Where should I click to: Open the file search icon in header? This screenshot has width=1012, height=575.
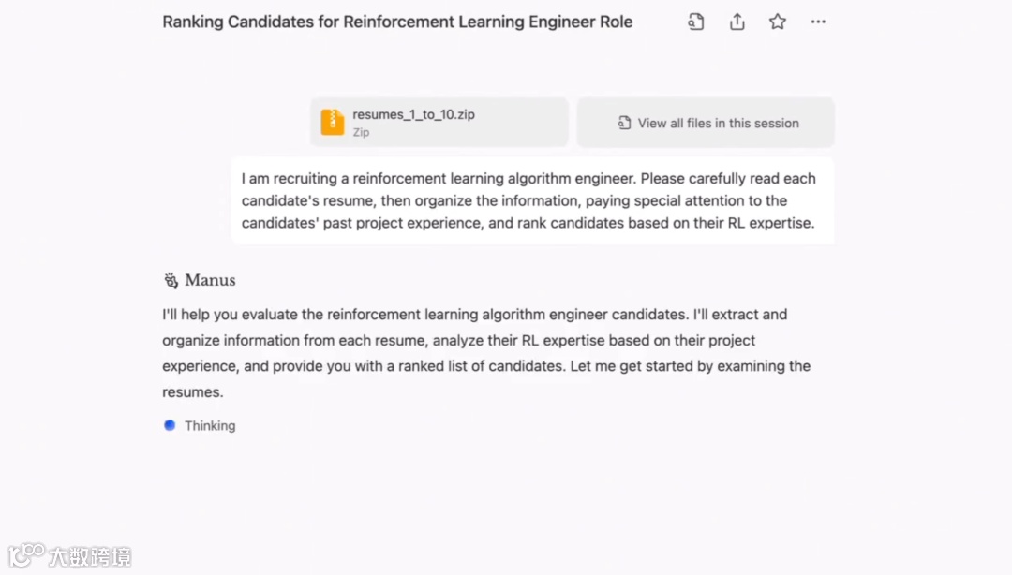click(695, 22)
